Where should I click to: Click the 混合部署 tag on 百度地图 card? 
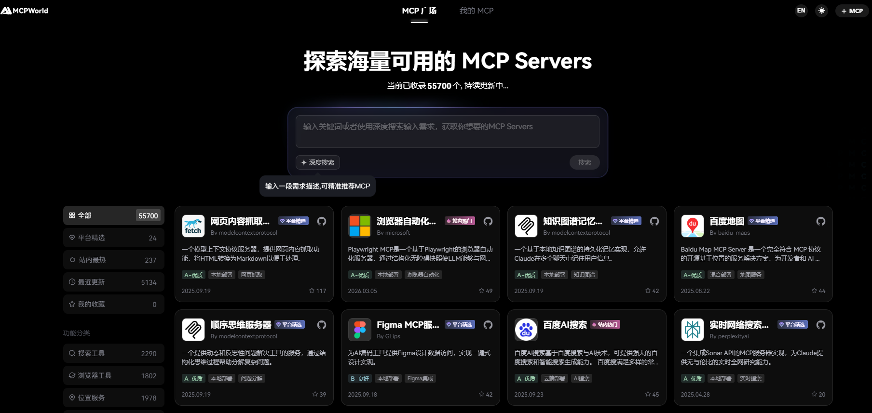tap(721, 275)
